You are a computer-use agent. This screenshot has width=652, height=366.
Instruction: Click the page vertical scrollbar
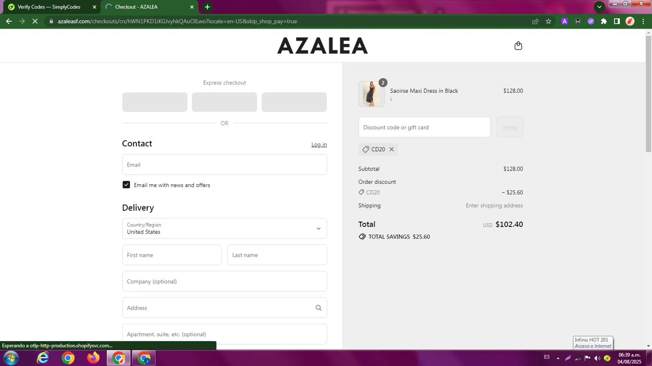pyautogui.click(x=649, y=94)
